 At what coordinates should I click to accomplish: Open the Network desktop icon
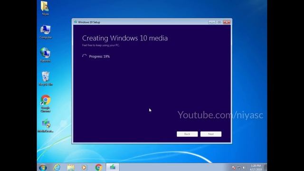pos(46,55)
